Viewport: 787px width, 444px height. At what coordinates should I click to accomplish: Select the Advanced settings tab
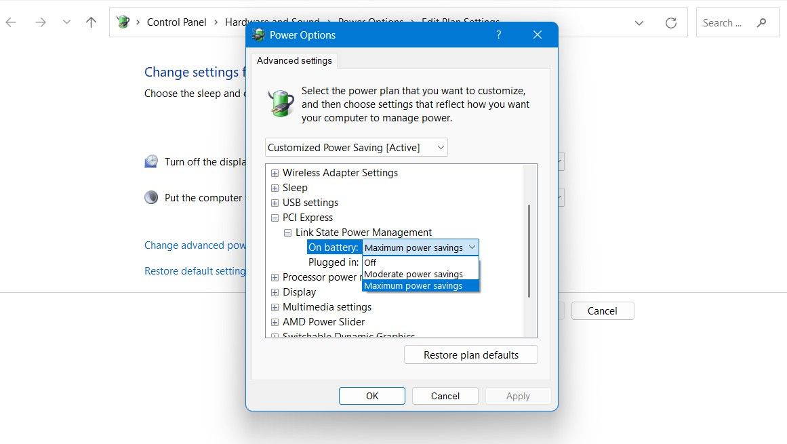pos(294,61)
